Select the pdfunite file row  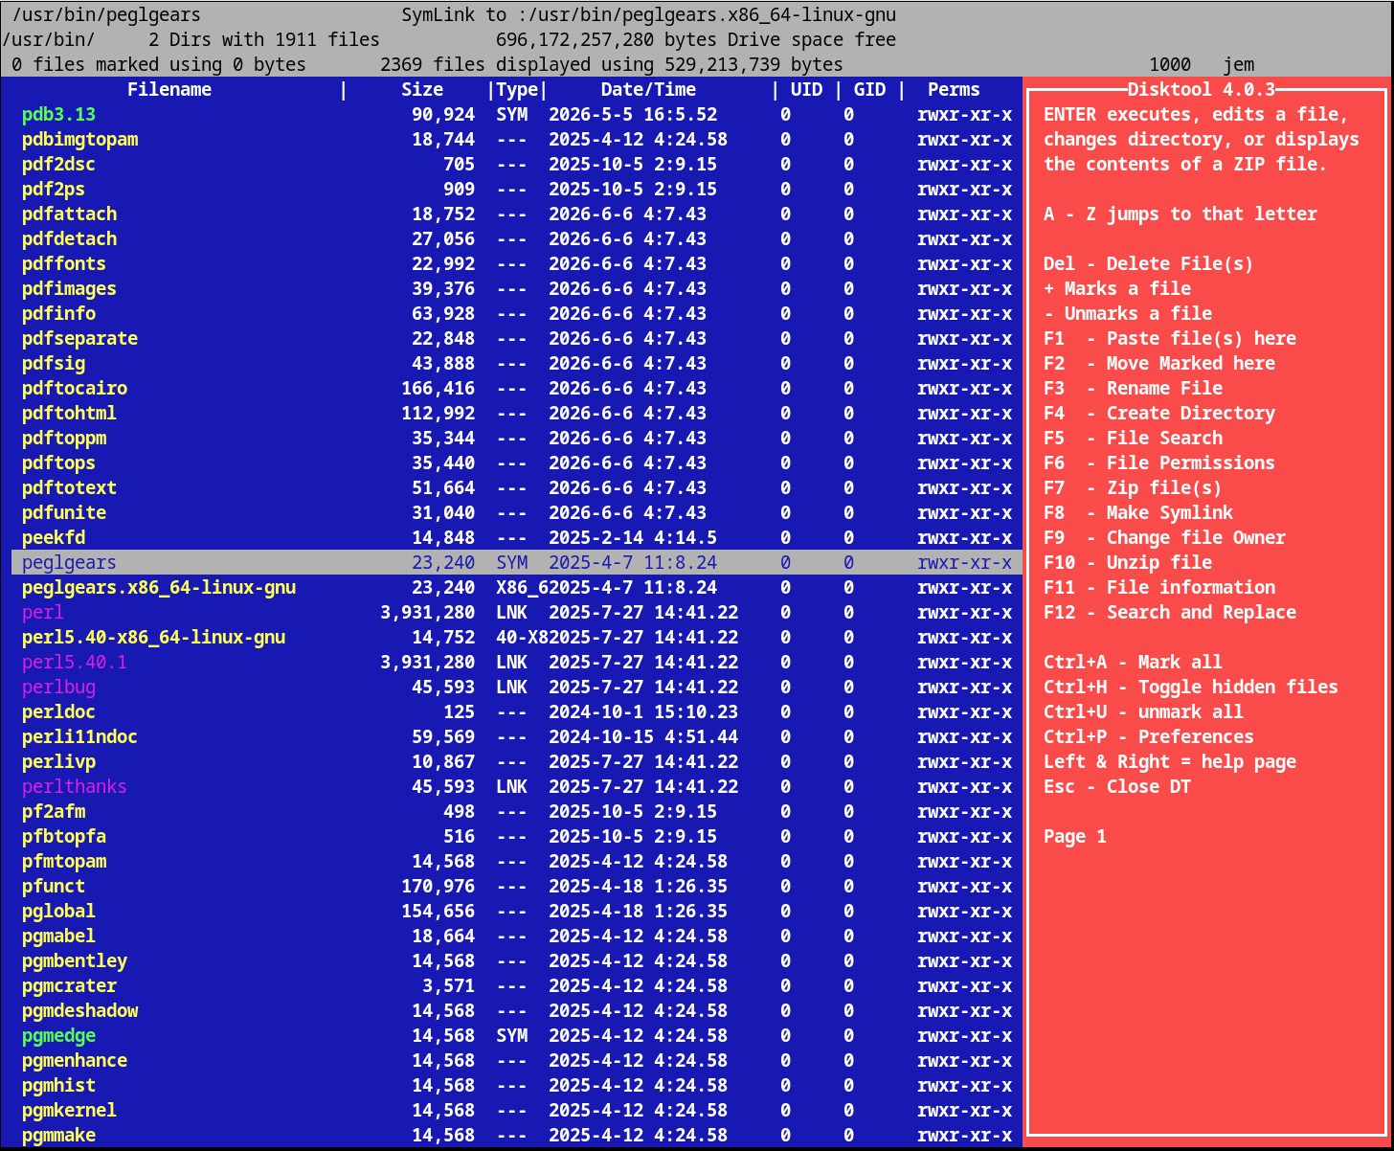point(517,513)
